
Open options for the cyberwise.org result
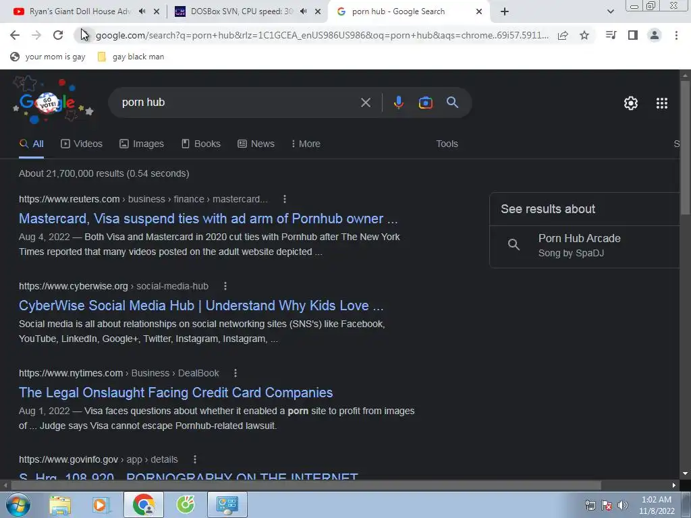[225, 286]
